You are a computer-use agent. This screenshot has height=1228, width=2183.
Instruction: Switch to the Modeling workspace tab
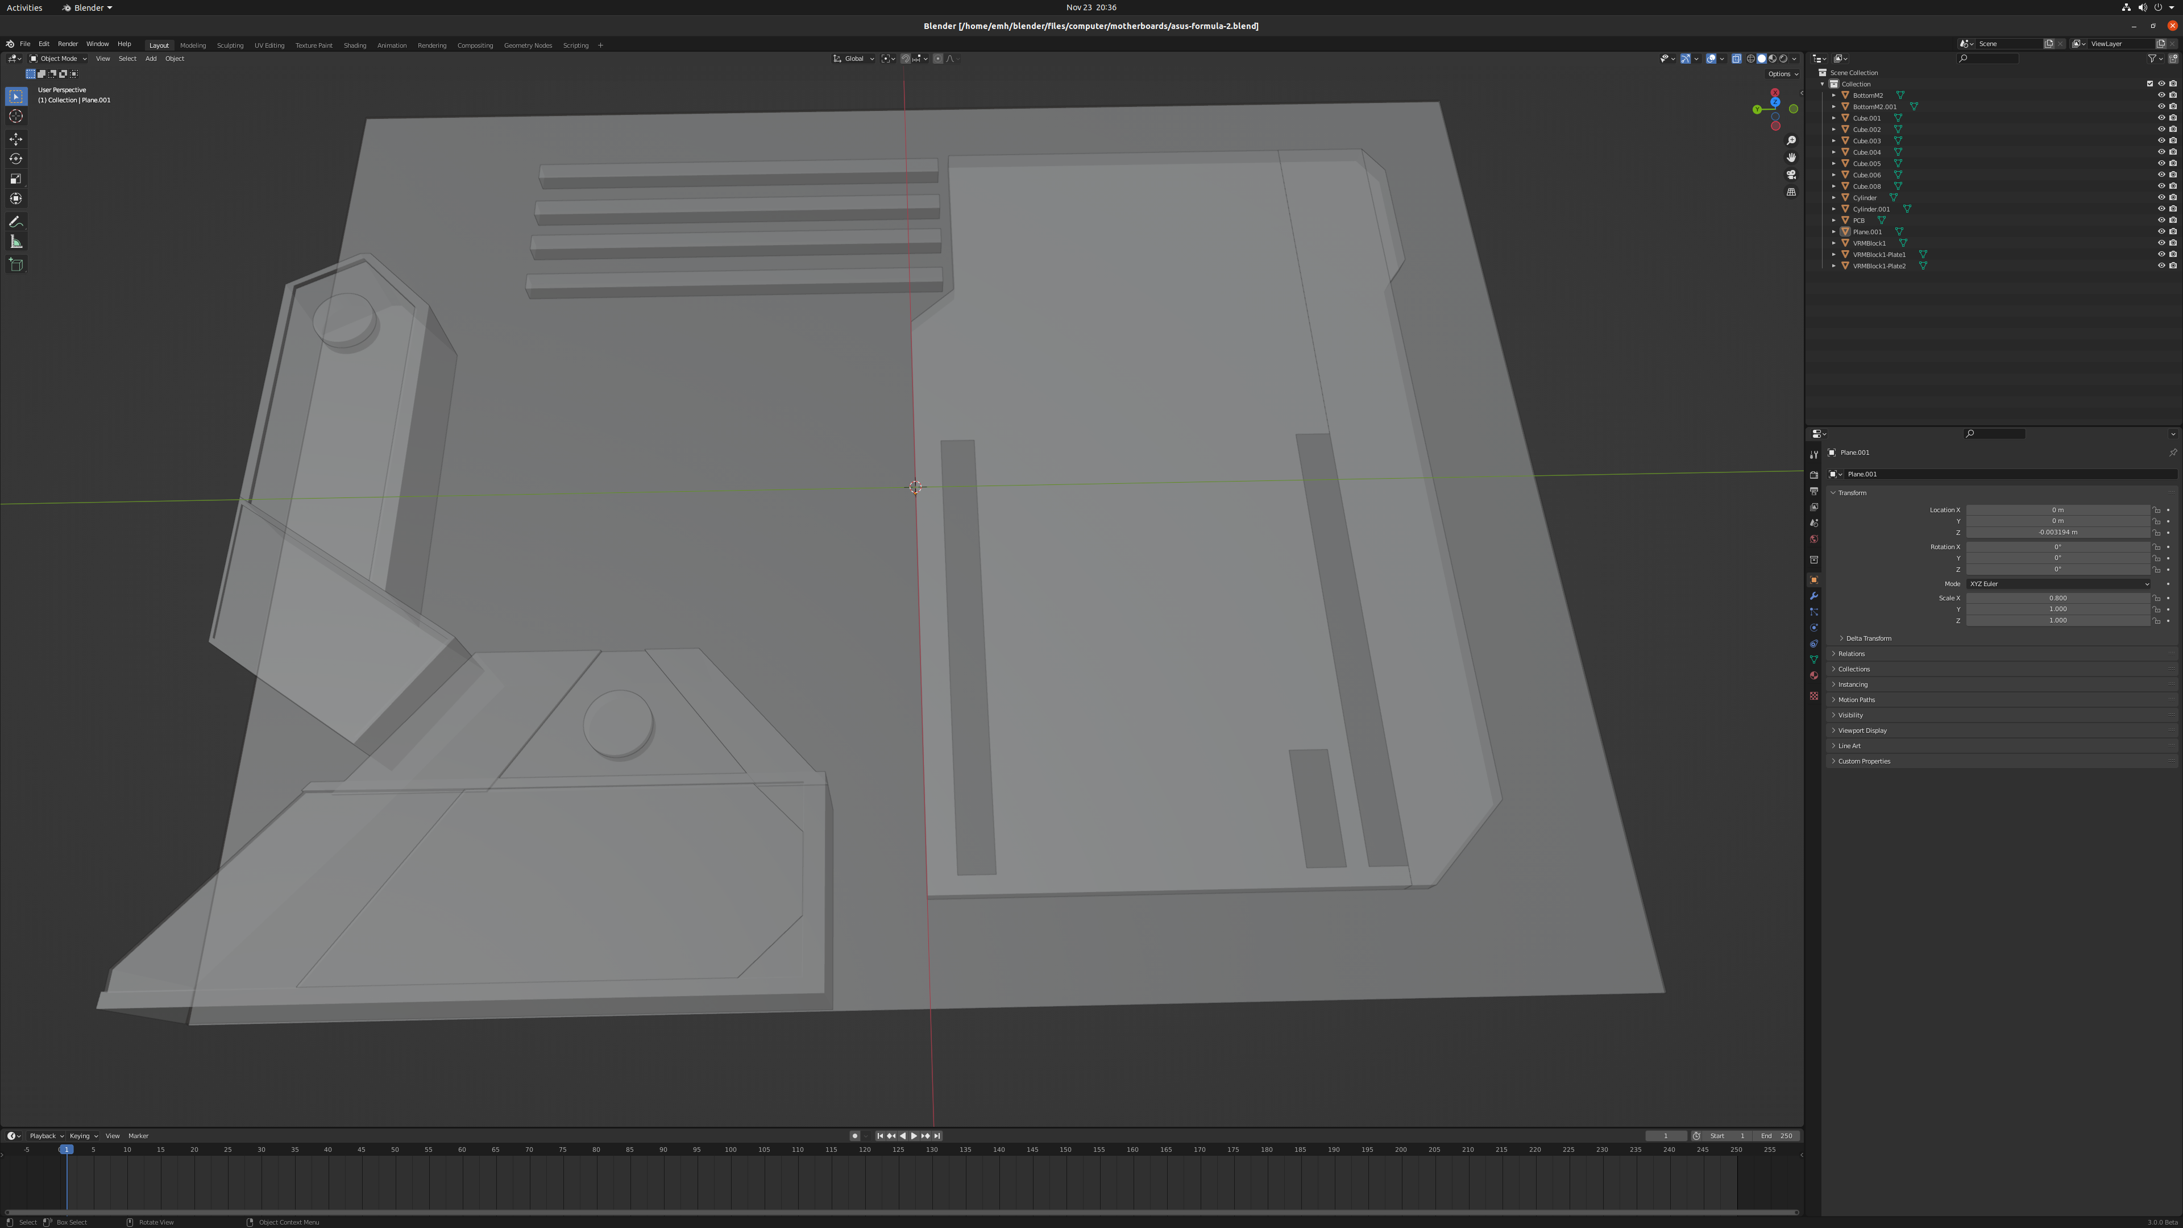pos(192,45)
